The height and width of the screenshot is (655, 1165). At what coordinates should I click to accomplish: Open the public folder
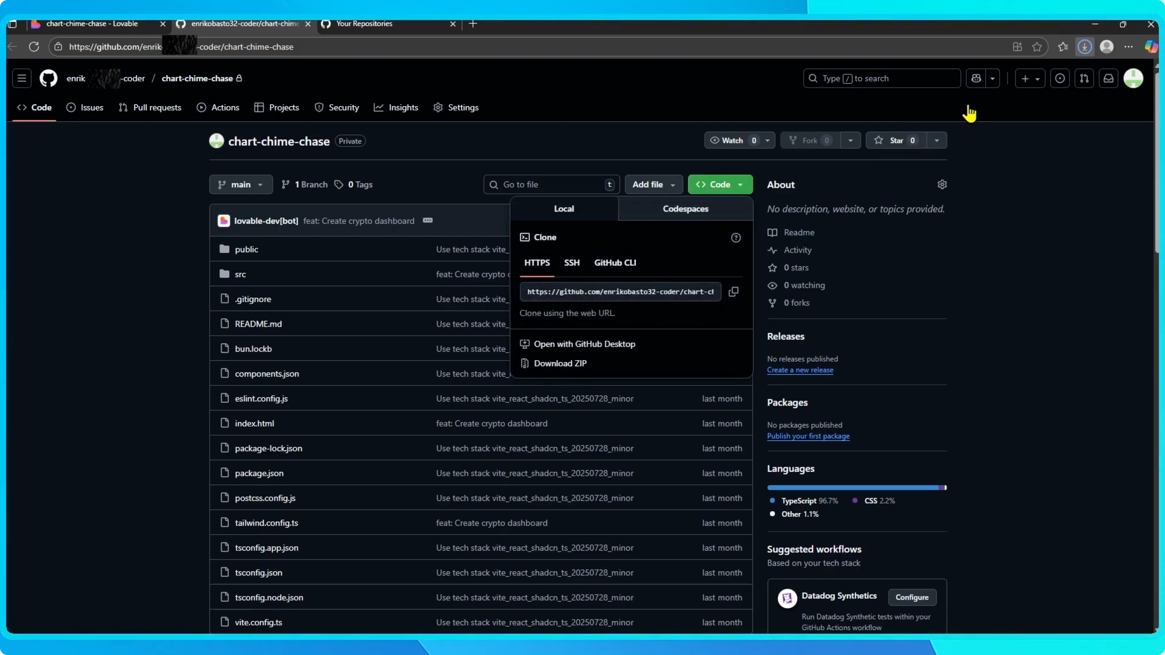click(247, 249)
